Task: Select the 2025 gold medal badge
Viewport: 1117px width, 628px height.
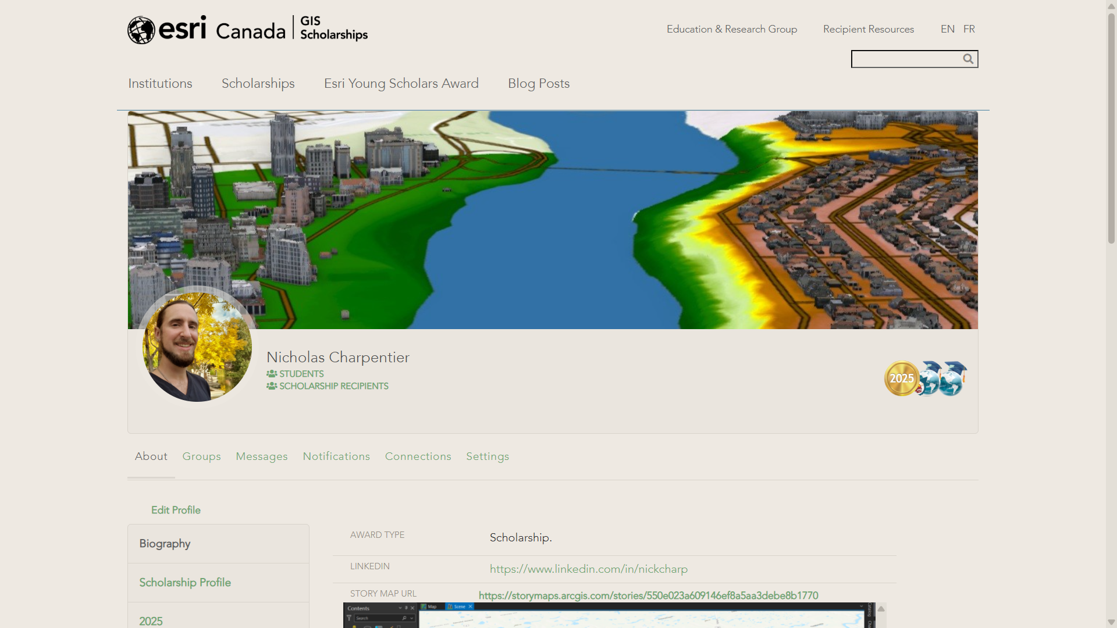Action: 902,379
